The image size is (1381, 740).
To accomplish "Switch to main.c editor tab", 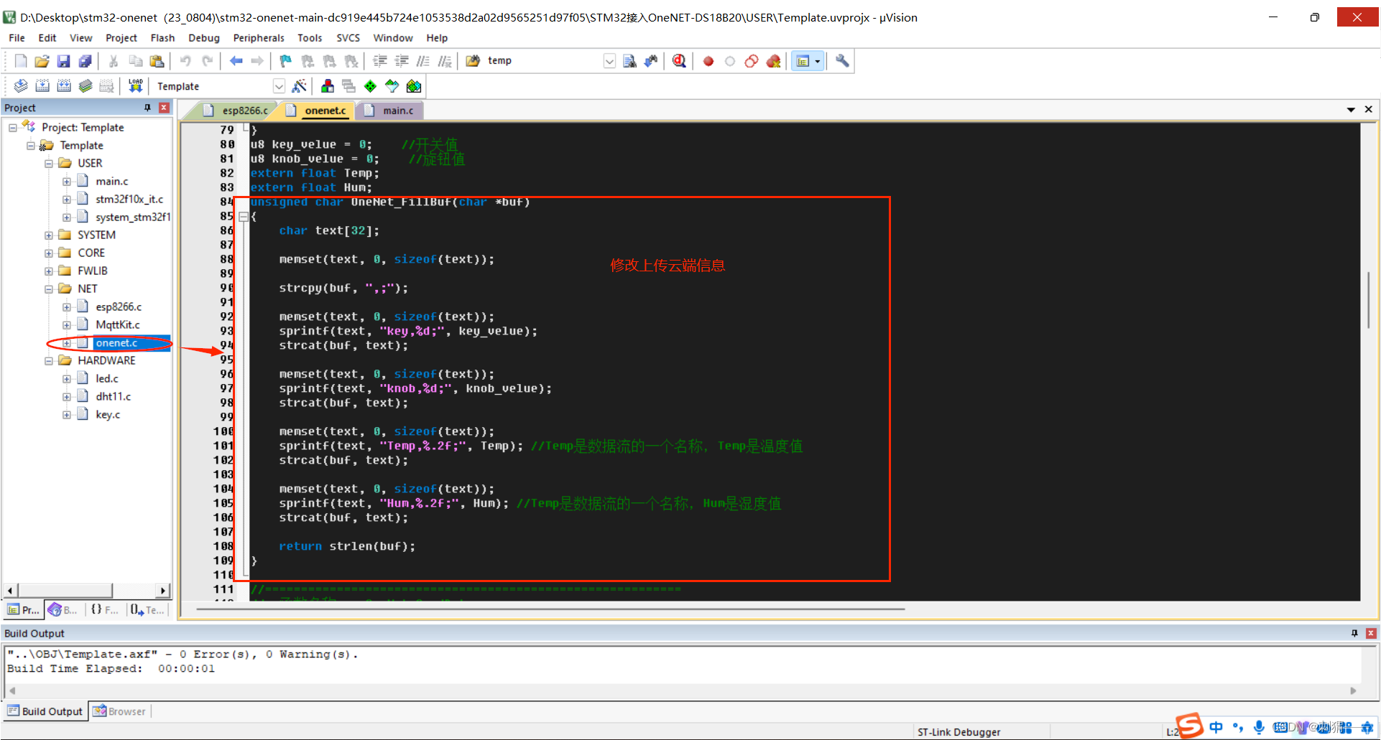I will [391, 111].
